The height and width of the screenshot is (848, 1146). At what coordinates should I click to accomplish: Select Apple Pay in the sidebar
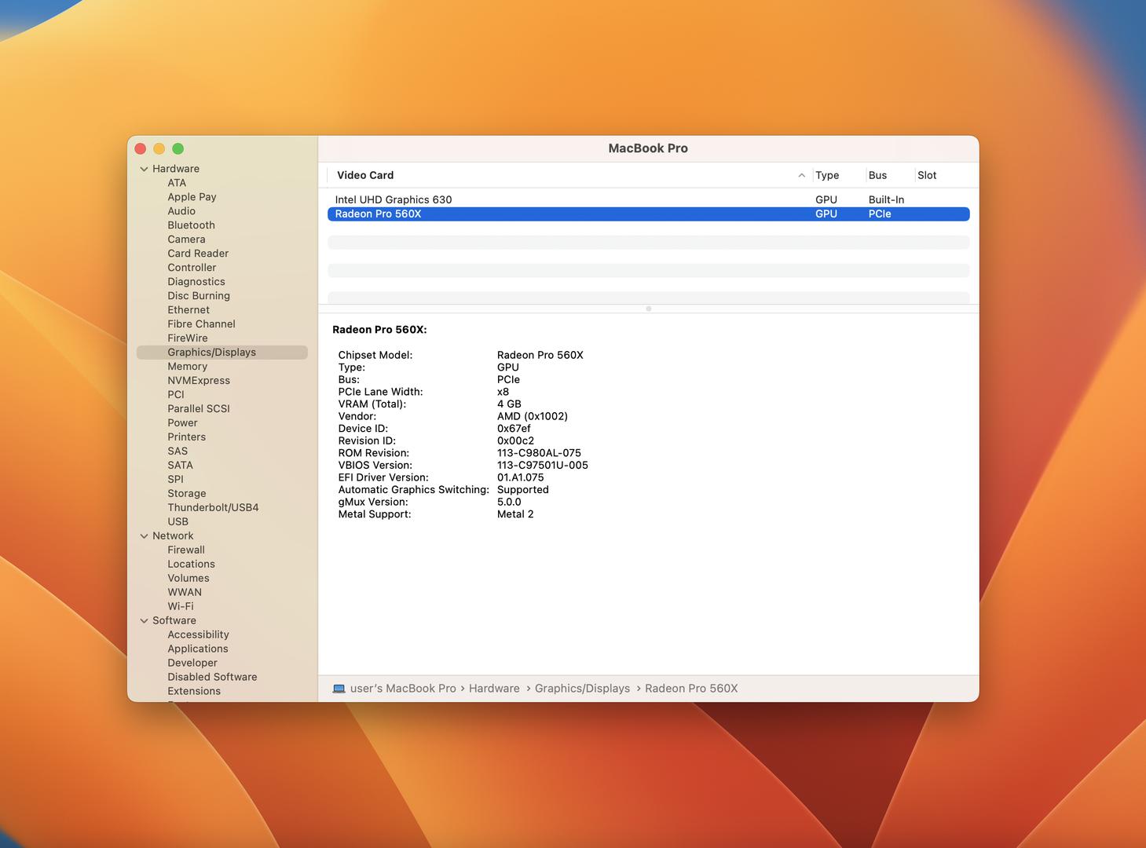coord(192,197)
